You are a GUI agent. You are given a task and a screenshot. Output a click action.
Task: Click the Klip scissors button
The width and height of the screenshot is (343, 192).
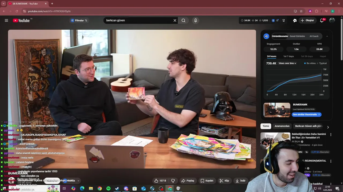coord(224,181)
